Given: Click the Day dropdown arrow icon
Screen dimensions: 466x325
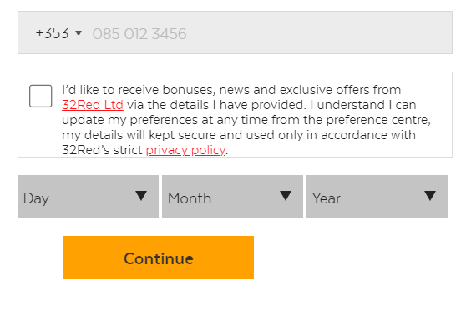Looking at the screenshot, I should [141, 196].
